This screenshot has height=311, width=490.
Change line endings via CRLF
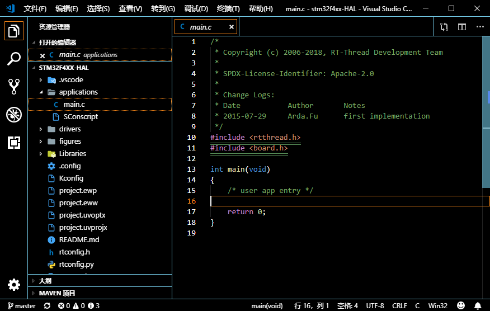[x=399, y=306]
